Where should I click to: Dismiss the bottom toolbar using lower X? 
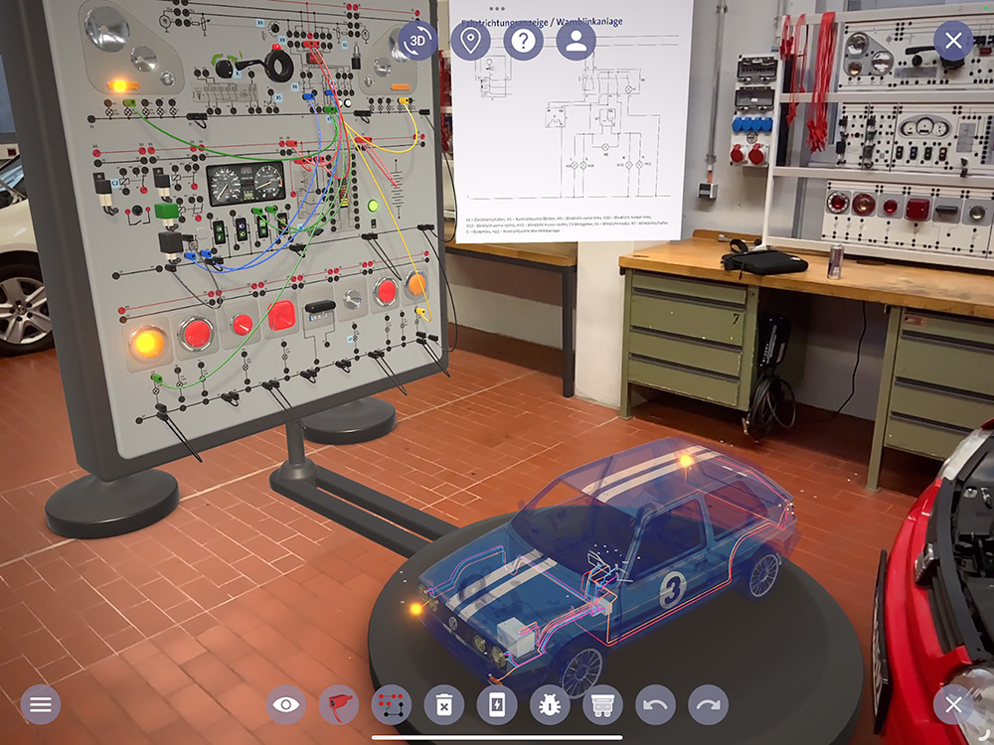pyautogui.click(x=953, y=704)
